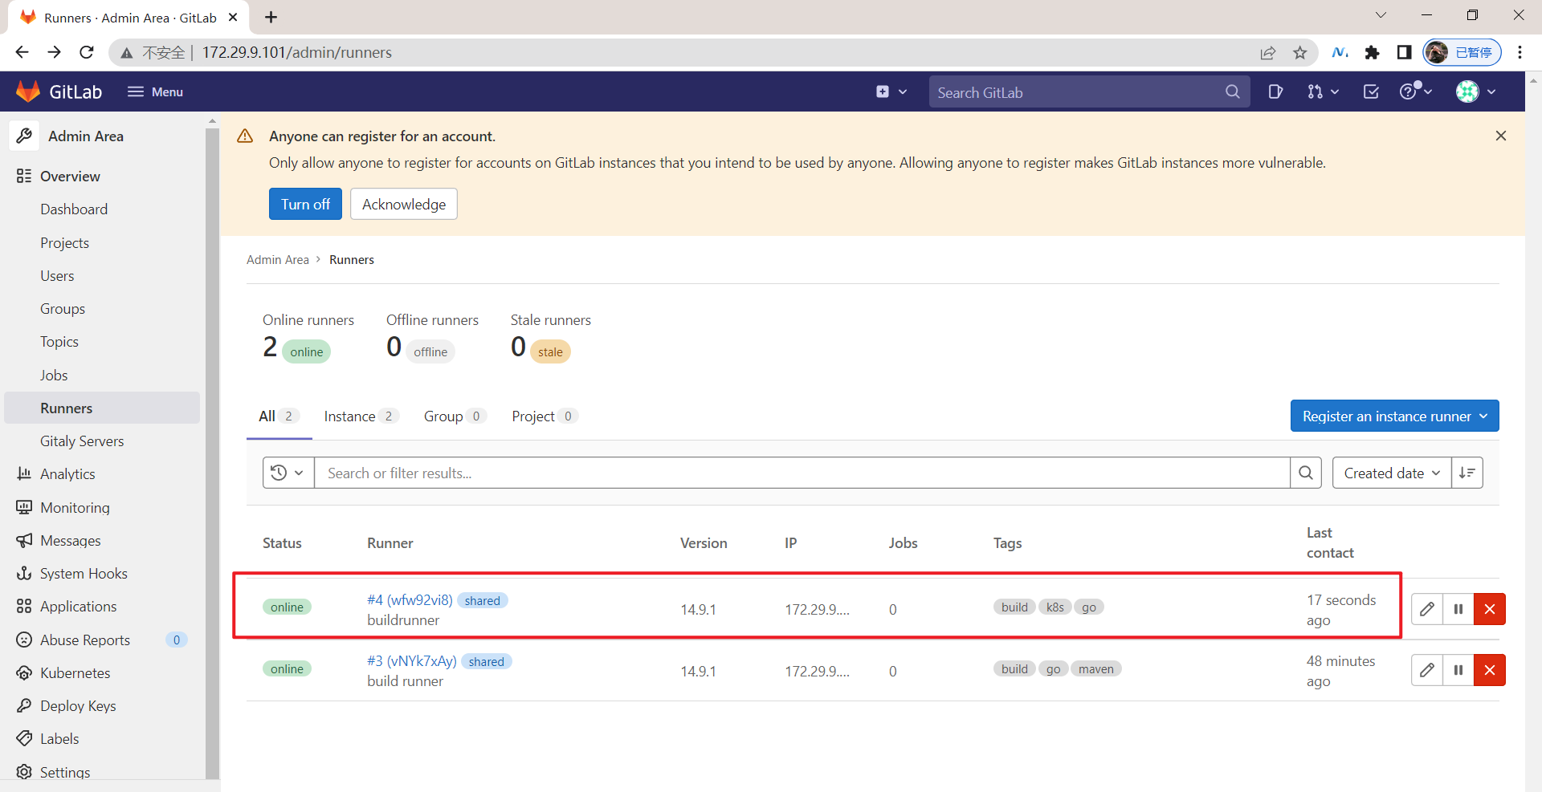Click the Search or filter results field
The height and width of the screenshot is (792, 1542).
pos(802,473)
